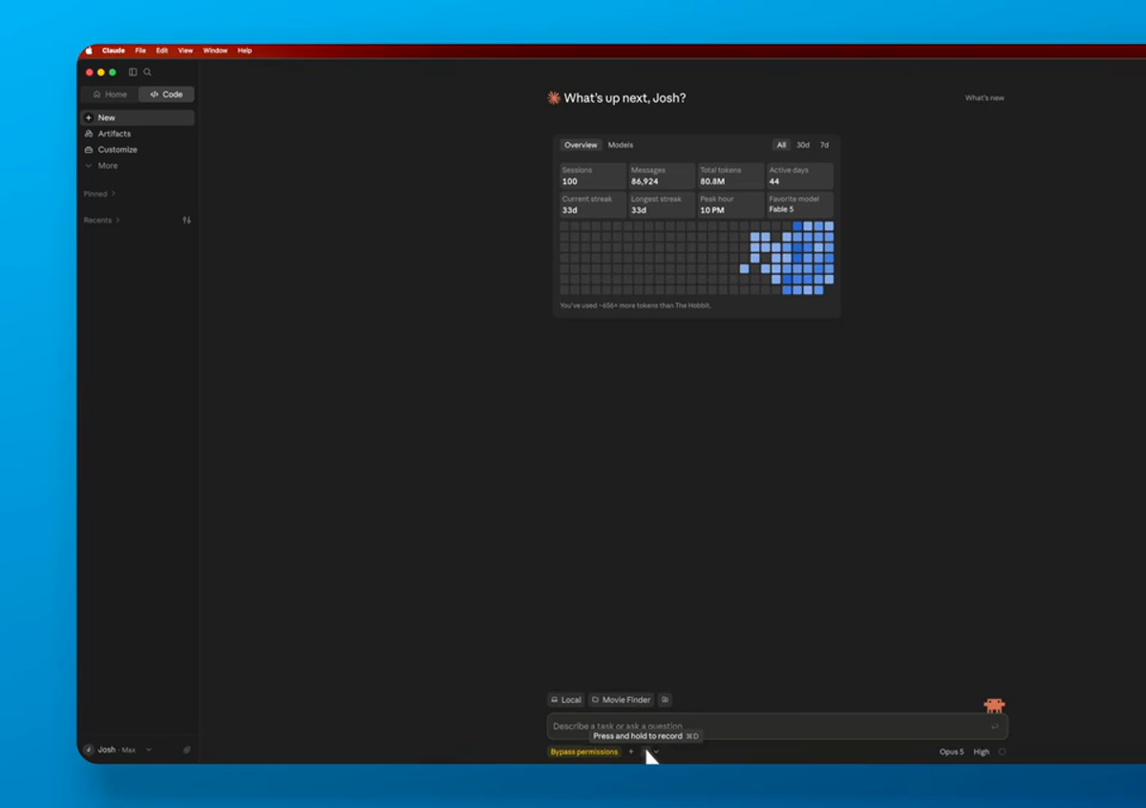Click the Hobbit tokens comparison text
1146x808 pixels.
click(635, 306)
